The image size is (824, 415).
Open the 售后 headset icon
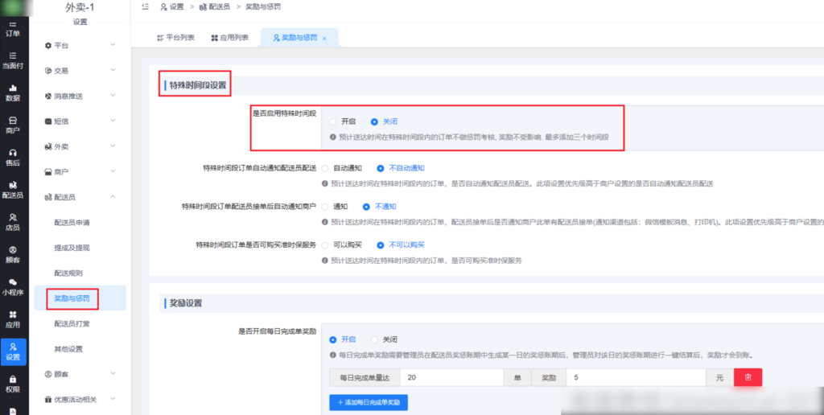(x=13, y=158)
